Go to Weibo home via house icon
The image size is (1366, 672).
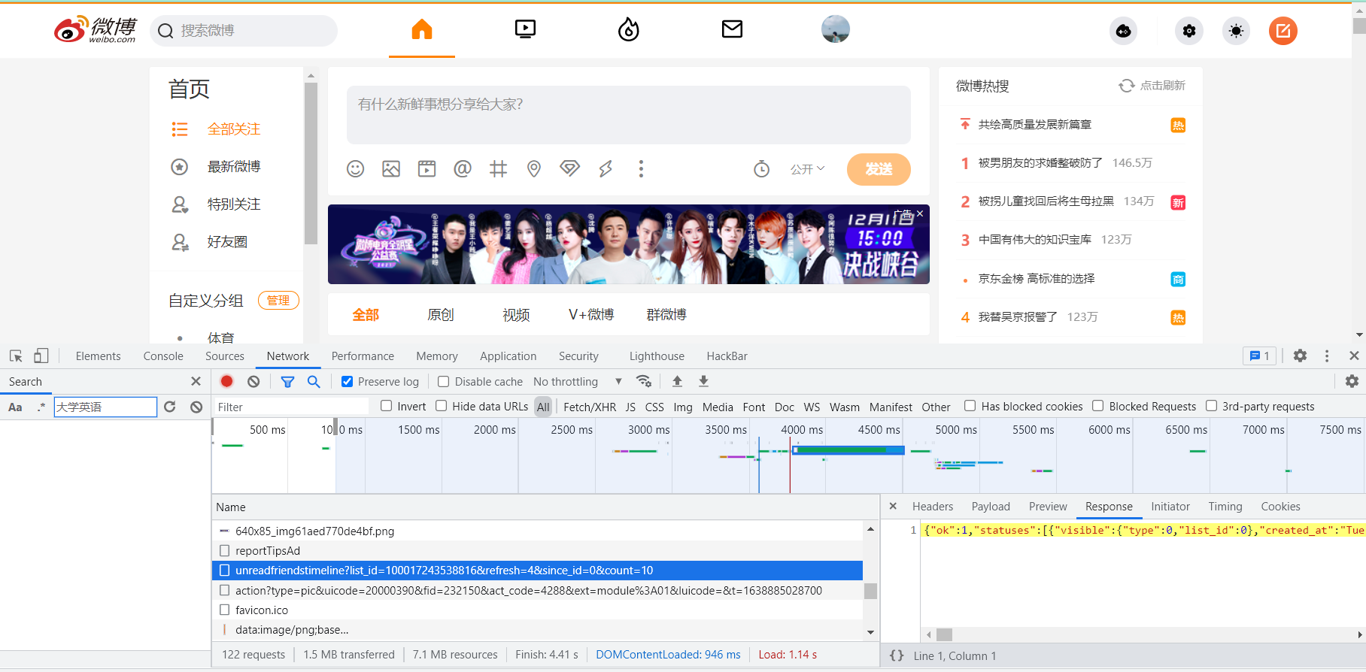(x=422, y=29)
